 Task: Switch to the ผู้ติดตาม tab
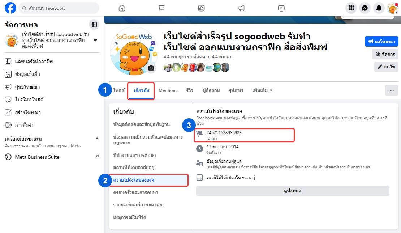pos(211,90)
